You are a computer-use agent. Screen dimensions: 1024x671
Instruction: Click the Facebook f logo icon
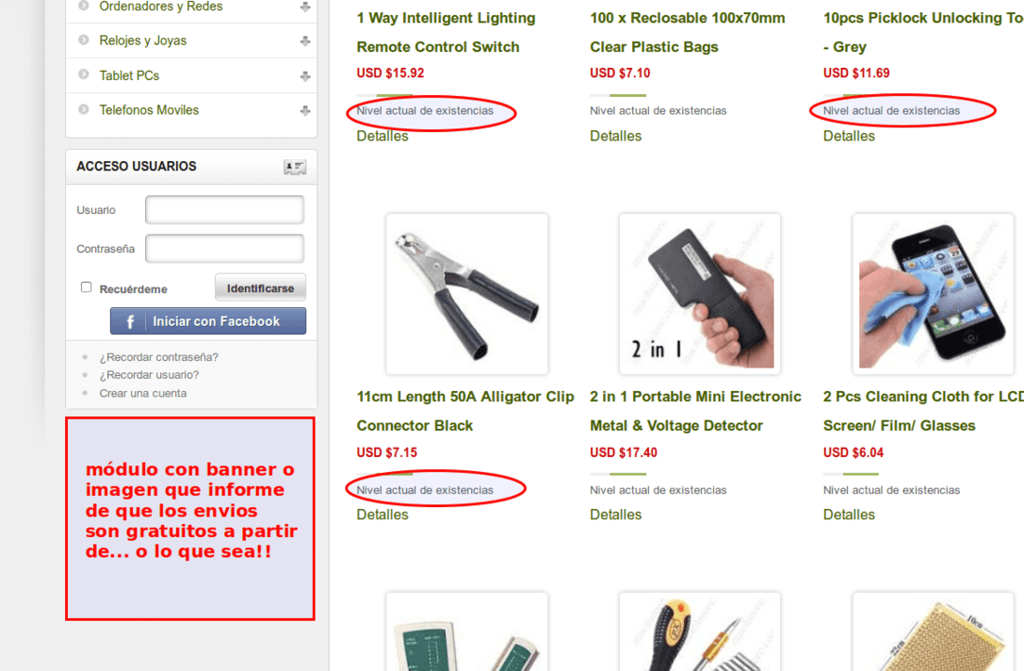pyautogui.click(x=130, y=322)
